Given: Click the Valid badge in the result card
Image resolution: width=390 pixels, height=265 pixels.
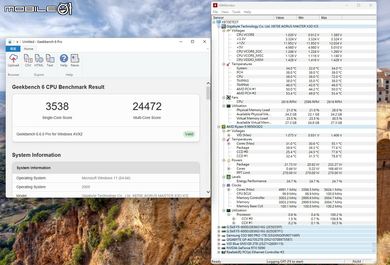Looking at the screenshot, I should [x=189, y=134].
